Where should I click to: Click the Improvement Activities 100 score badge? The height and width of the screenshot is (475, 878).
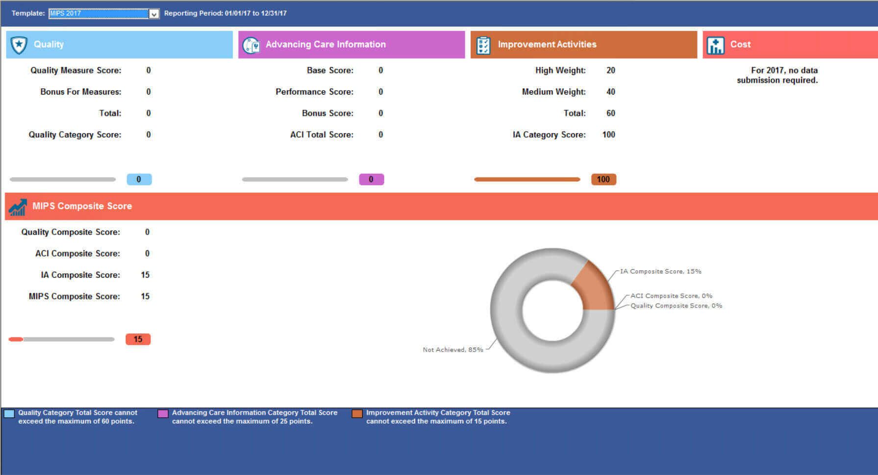pos(603,180)
